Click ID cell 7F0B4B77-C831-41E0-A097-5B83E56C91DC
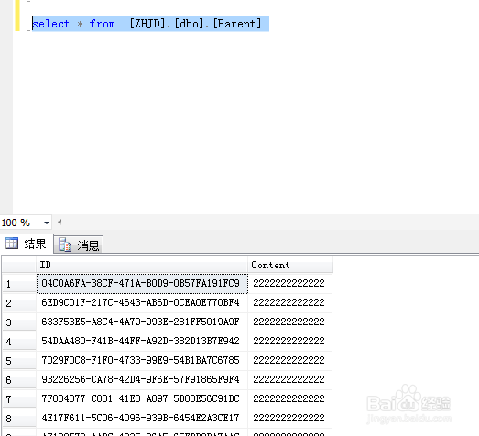The width and height of the screenshot is (479, 436). [x=142, y=399]
